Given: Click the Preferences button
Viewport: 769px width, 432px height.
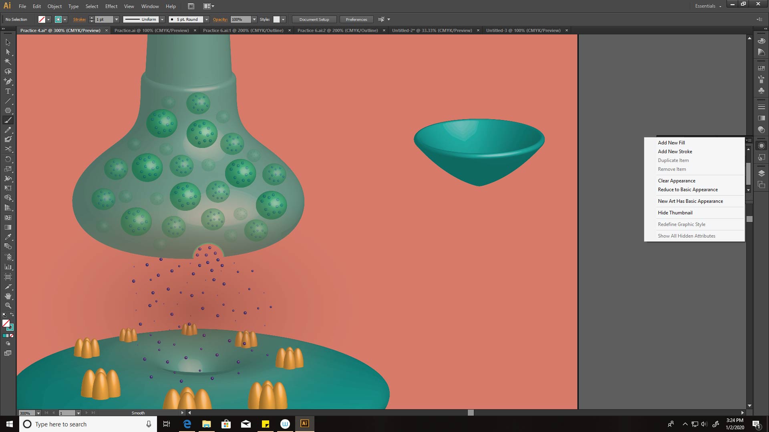Looking at the screenshot, I should coord(356,19).
